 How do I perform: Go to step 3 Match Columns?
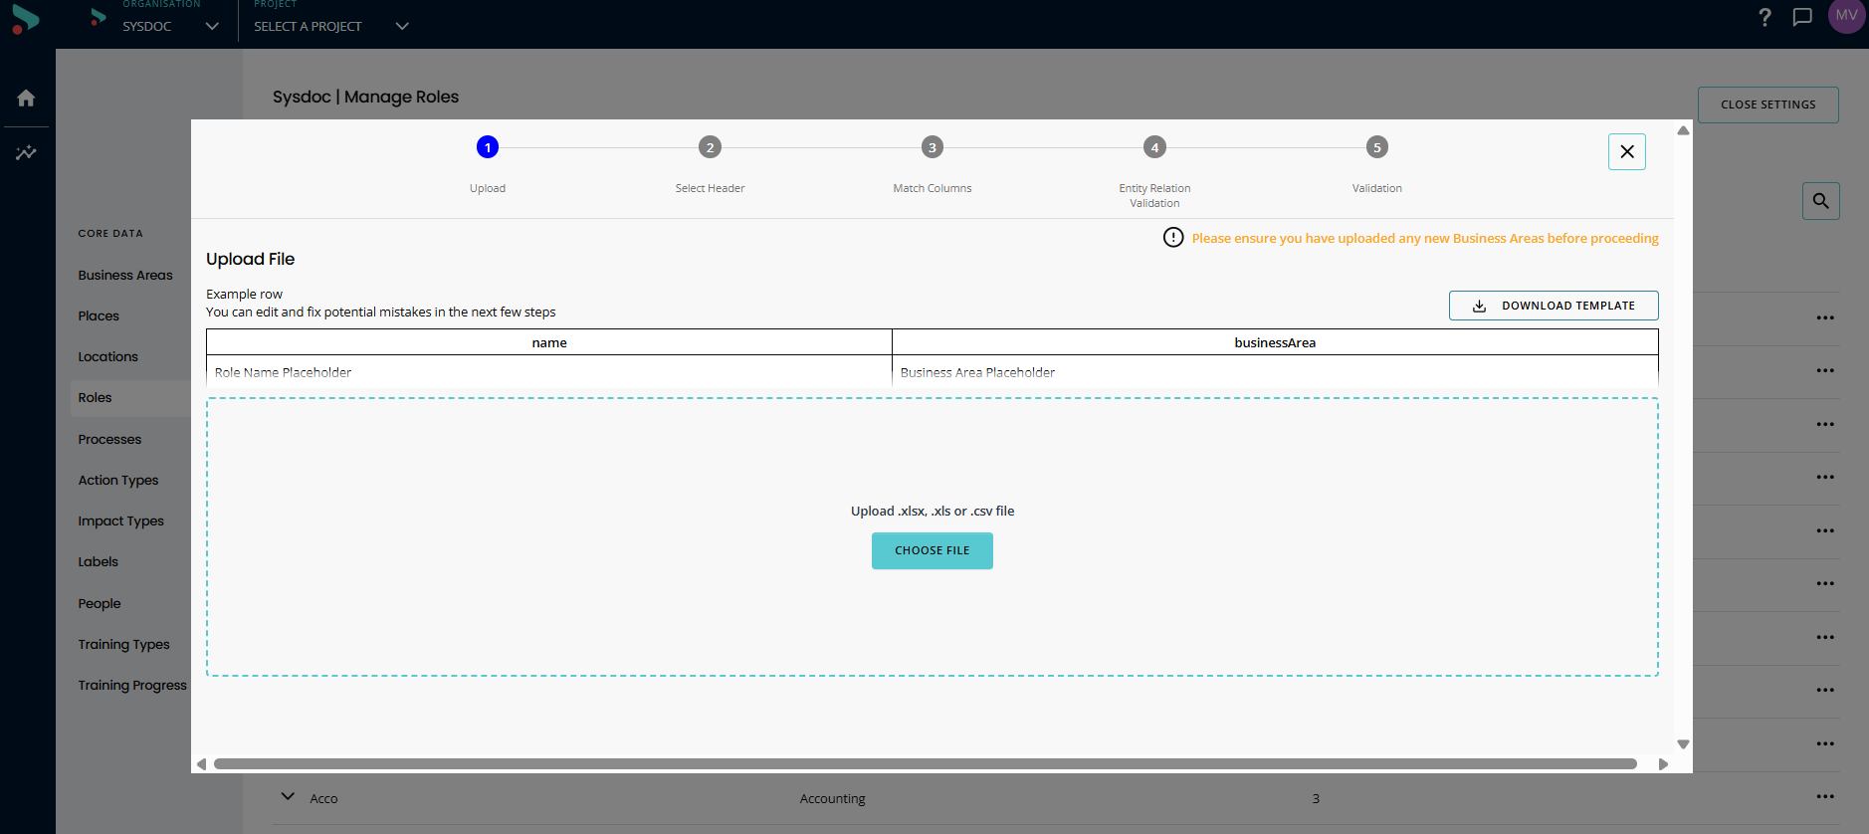pyautogui.click(x=933, y=147)
